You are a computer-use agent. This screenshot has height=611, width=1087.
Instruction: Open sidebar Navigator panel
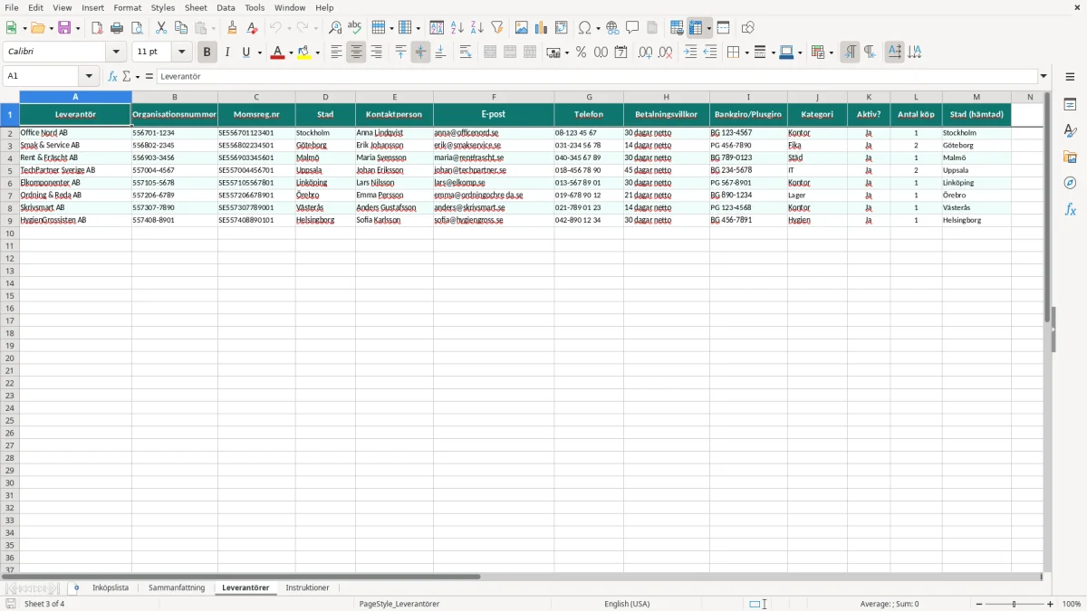[x=1070, y=184]
